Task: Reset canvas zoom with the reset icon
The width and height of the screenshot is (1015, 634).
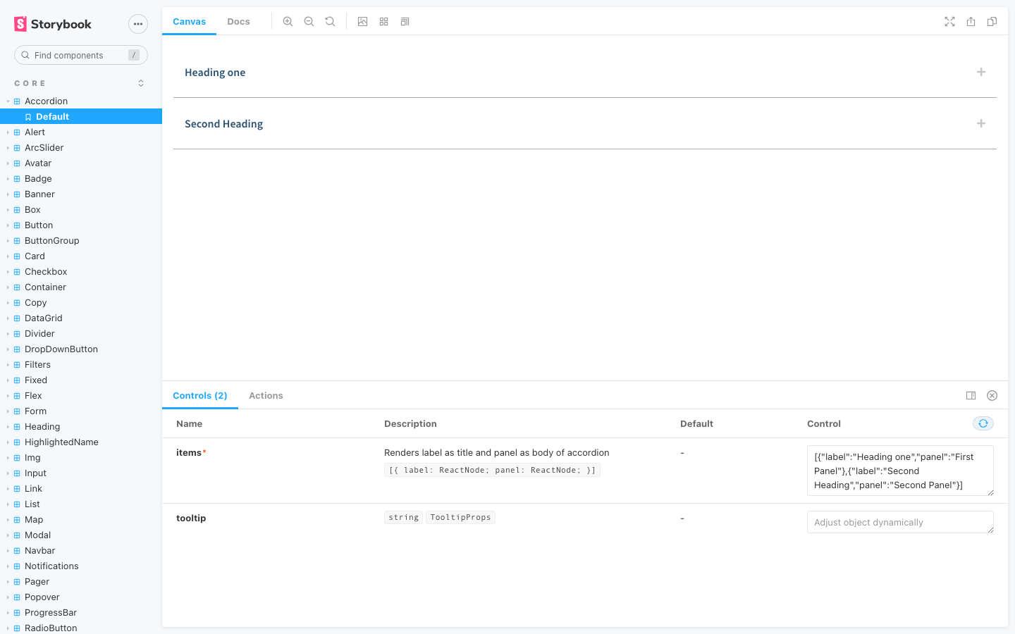Action: (x=330, y=22)
